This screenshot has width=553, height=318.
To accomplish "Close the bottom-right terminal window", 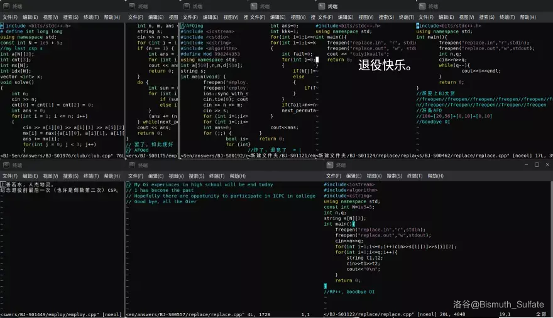I will pos(546,165).
